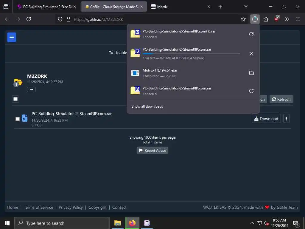
Task: Open the network tray icon
Action: (x=259, y=223)
